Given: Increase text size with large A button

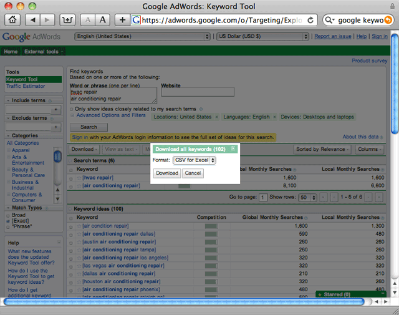Looking at the screenshot, I should tap(102, 20).
